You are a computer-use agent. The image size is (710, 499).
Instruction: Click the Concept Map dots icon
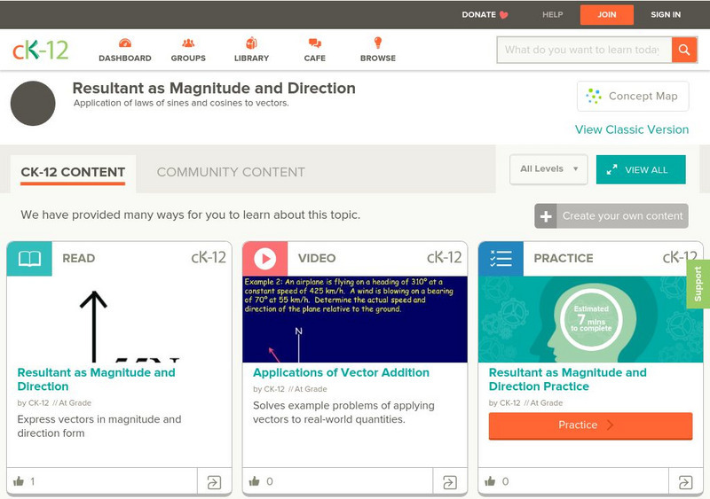(x=594, y=96)
